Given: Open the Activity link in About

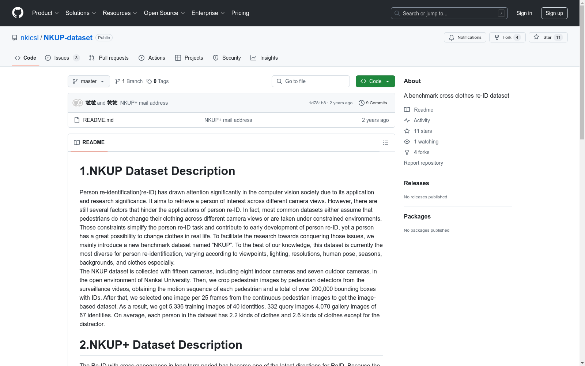Looking at the screenshot, I should click(x=422, y=120).
